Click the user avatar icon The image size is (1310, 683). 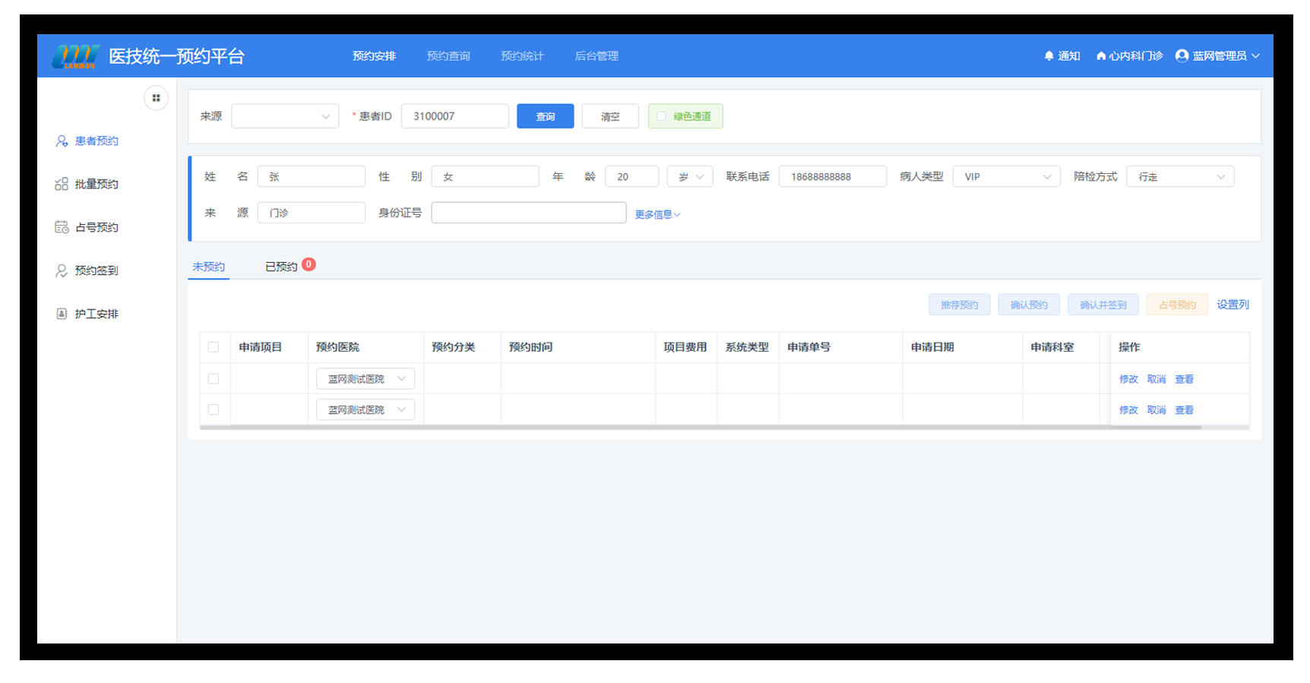(1182, 55)
